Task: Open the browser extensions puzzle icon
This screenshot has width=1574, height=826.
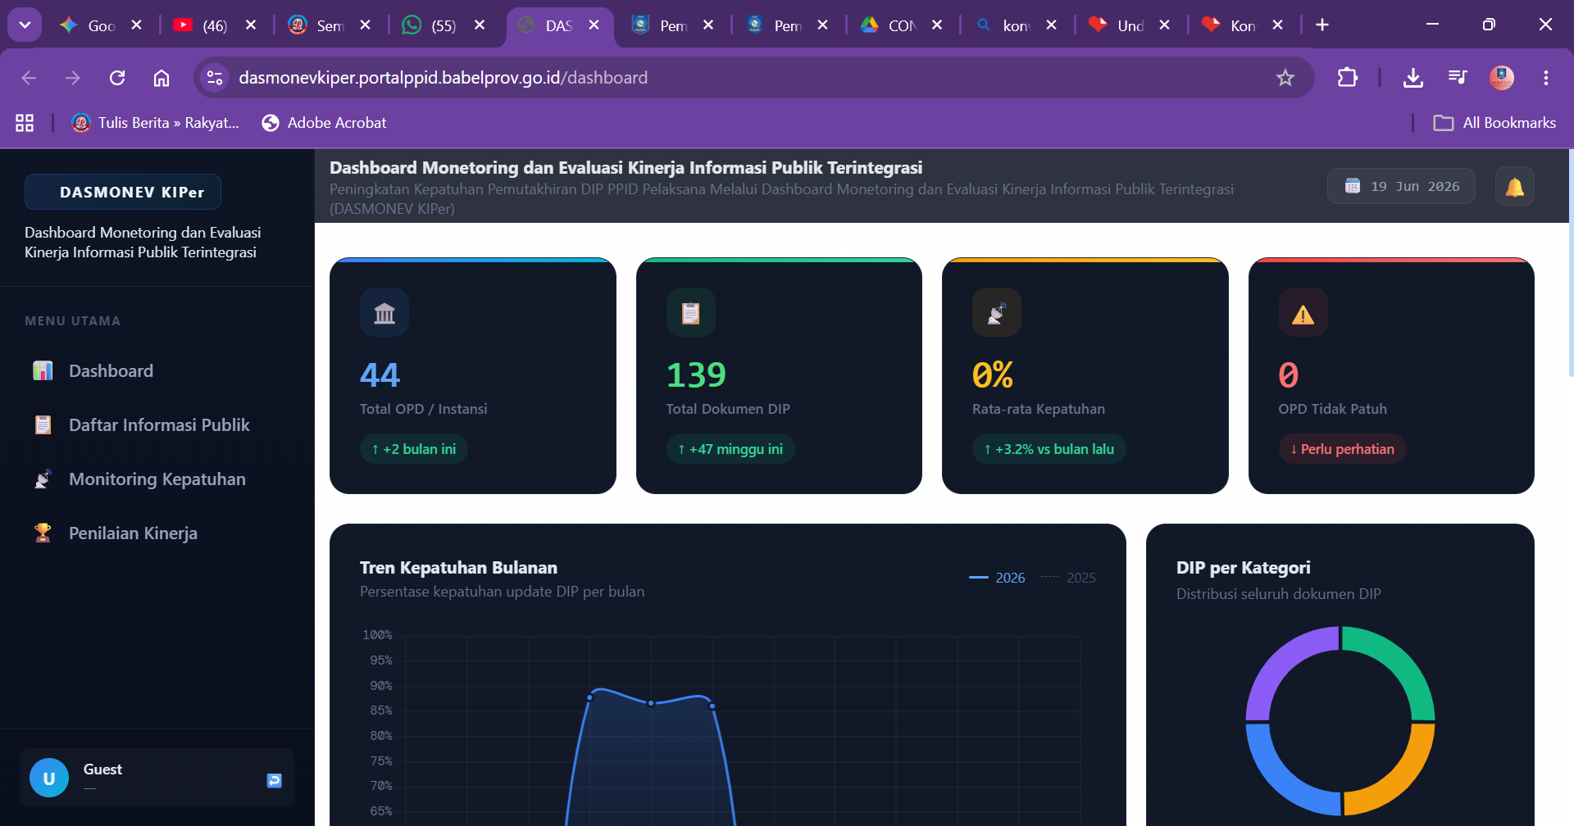Action: [x=1347, y=78]
